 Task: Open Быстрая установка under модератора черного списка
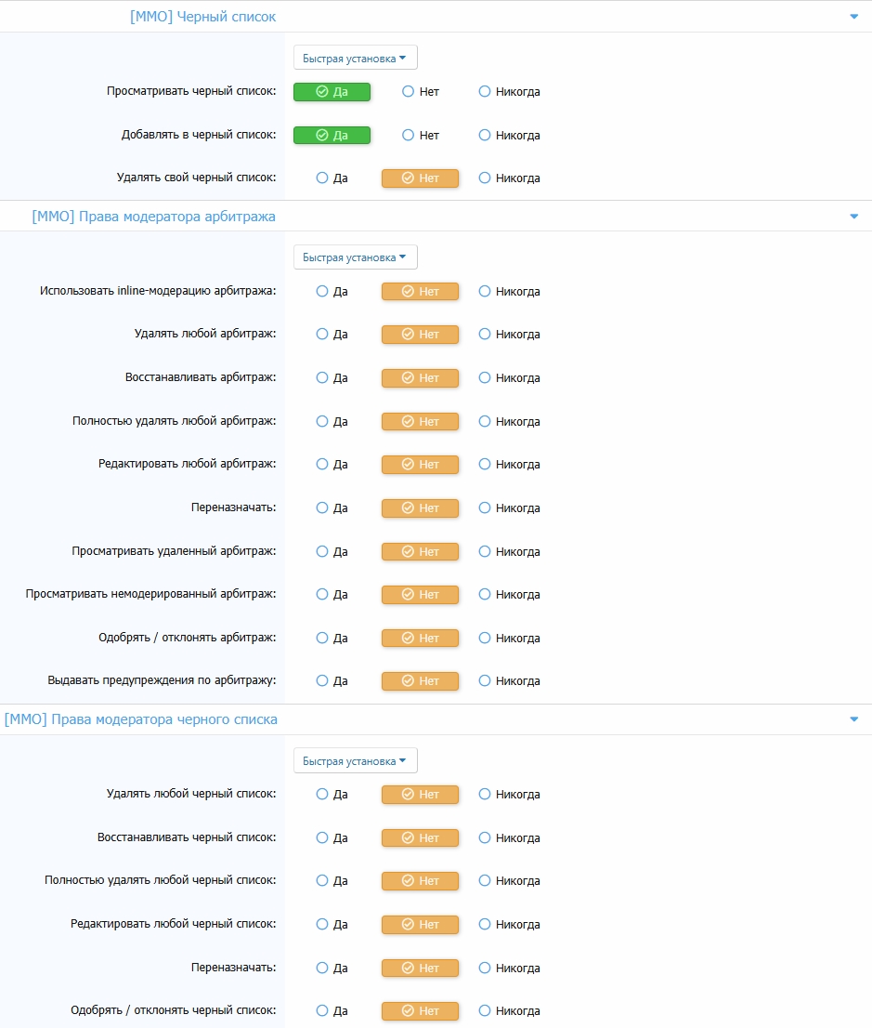(x=355, y=761)
